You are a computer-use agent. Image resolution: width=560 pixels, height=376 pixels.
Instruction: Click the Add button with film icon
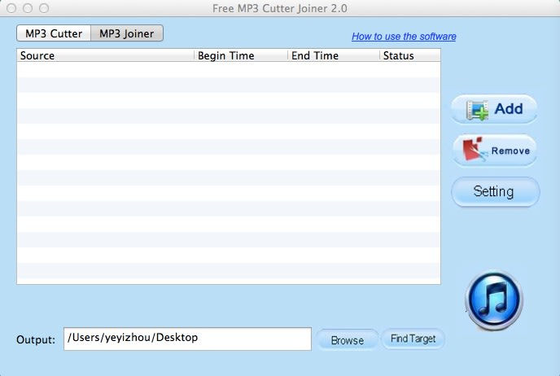tap(494, 109)
